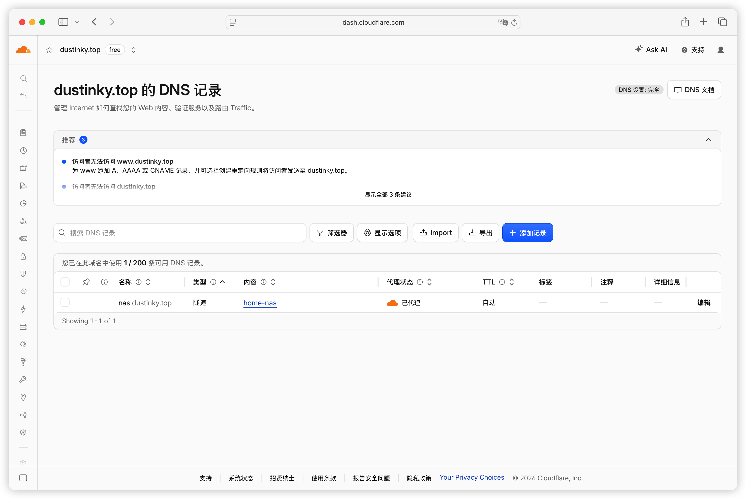Click the 导出 export button
This screenshot has height=499, width=746.
[x=480, y=233]
